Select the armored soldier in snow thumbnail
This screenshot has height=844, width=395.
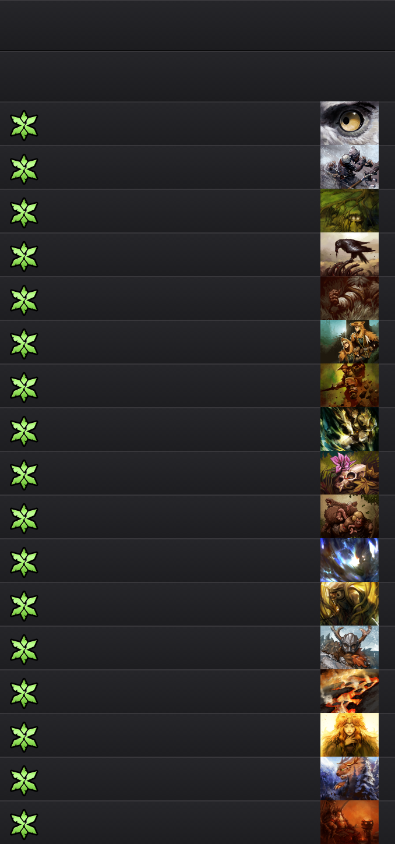point(350,167)
